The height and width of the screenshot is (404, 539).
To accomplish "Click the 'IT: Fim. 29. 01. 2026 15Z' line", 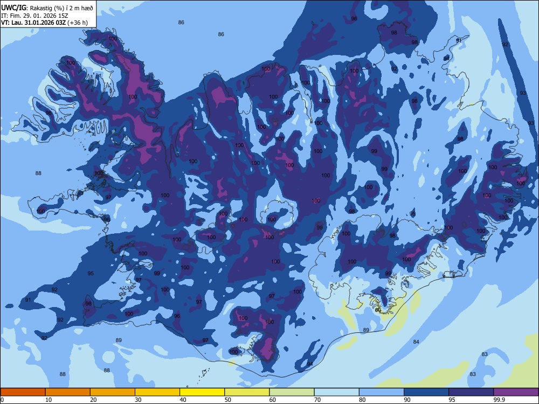I will click(34, 16).
